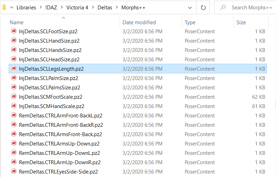This screenshot has height=177, width=276.
Task: Sort files by the Date modified column
Action: tap(139, 23)
